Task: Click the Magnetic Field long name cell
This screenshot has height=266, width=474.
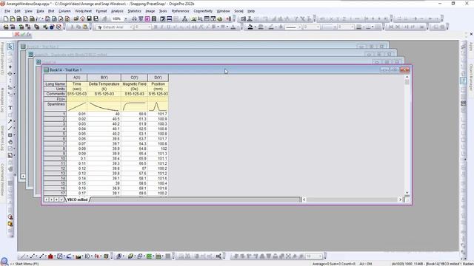Action: click(134, 83)
